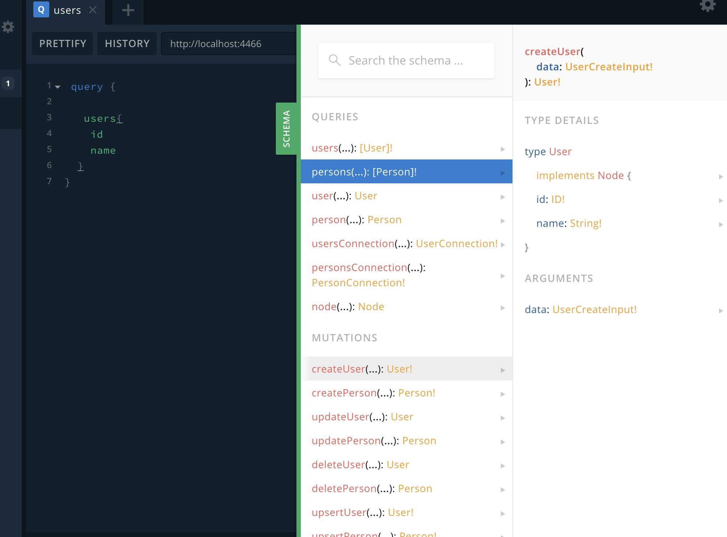
Task: Expand arrow beside users query
Action: pyautogui.click(x=503, y=149)
